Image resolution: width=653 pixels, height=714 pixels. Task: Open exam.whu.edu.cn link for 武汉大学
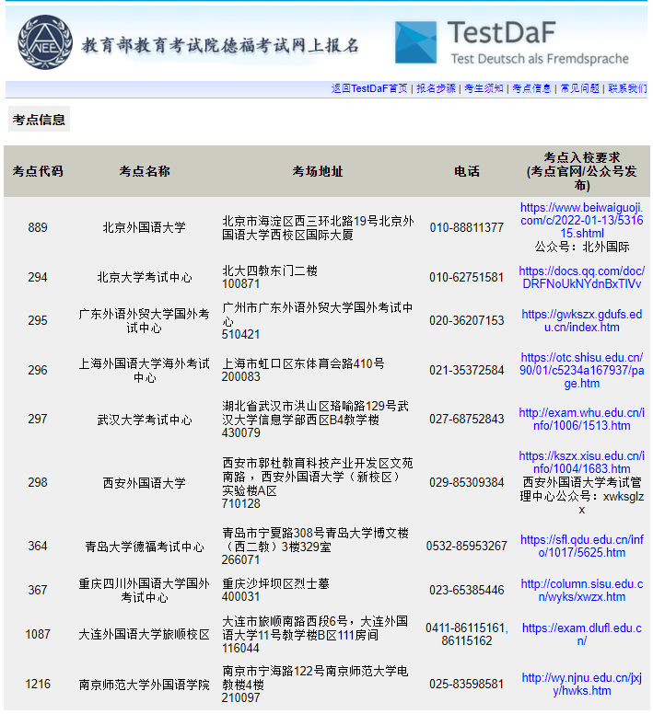pos(581,419)
